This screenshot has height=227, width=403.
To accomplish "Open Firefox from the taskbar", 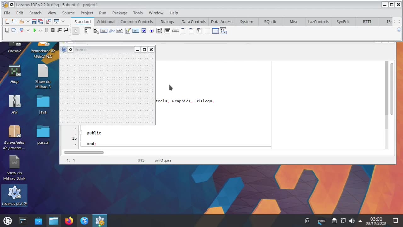I will tap(69, 221).
